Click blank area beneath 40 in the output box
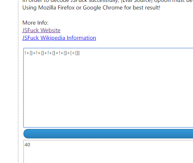 pyautogui.click(x=108, y=156)
